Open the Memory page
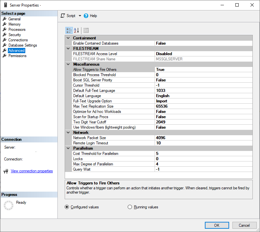 [14, 24]
